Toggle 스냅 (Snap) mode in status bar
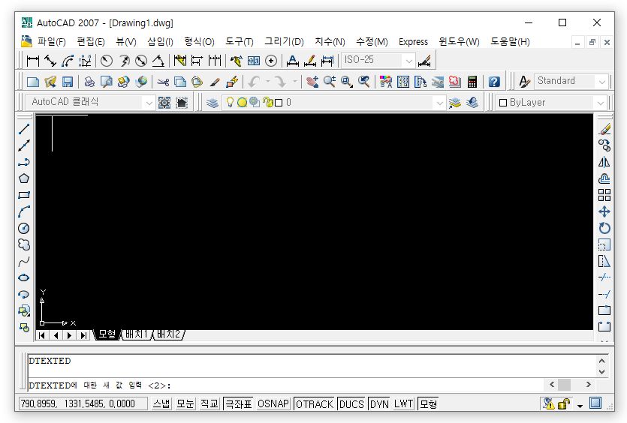627x423 pixels. 161,403
